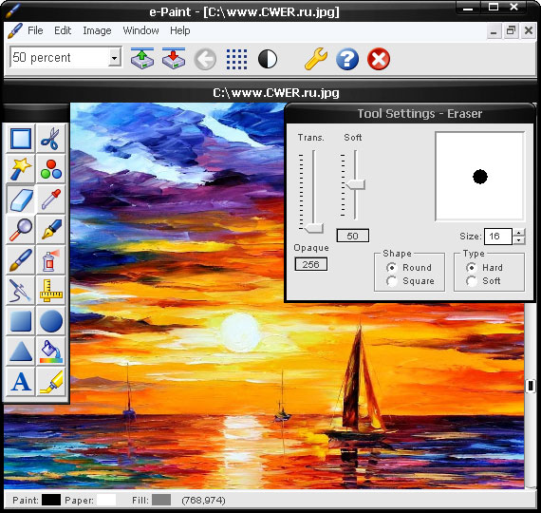Open the Edit menu
The height and width of the screenshot is (513, 541).
pyautogui.click(x=63, y=30)
